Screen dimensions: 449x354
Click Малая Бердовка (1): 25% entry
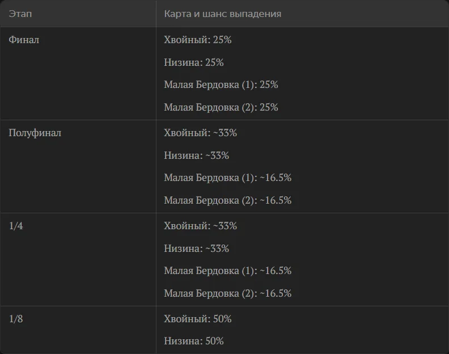click(x=221, y=85)
